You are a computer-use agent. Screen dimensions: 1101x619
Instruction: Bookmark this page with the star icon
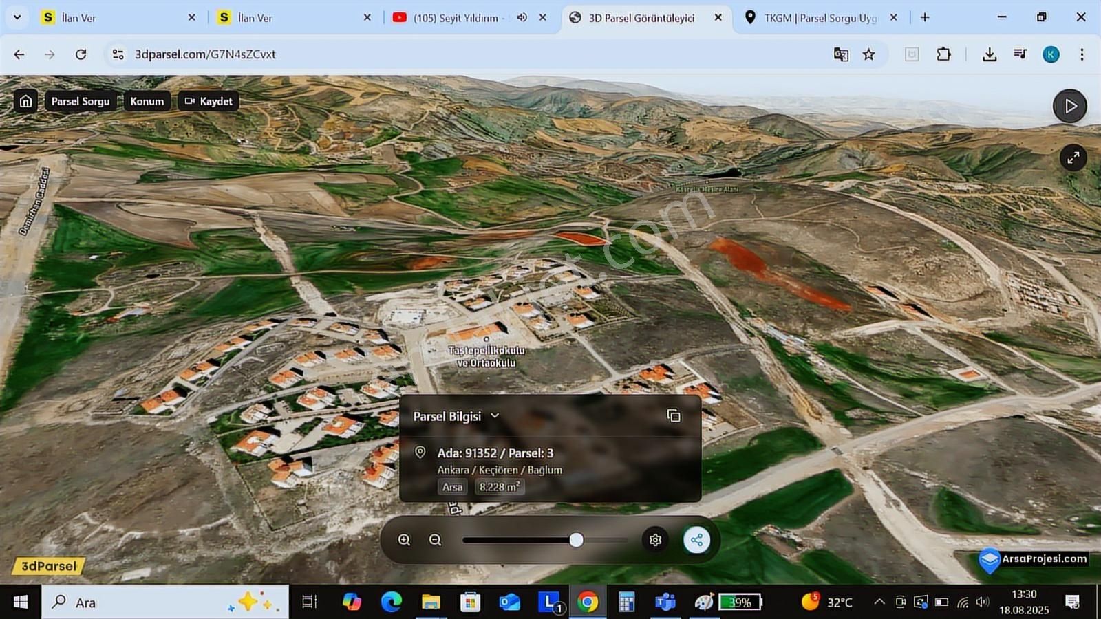[x=869, y=54]
